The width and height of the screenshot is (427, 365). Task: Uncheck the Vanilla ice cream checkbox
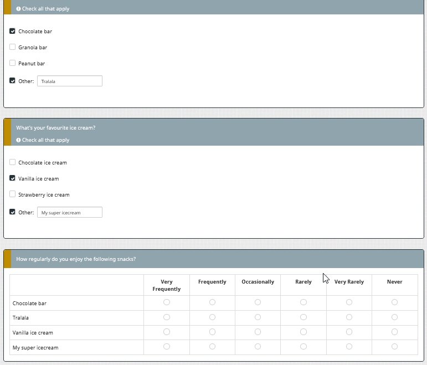(13, 179)
